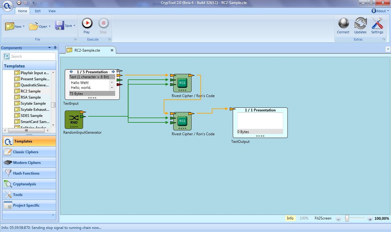Click the TextInput text scroll down arrow
391x232 pixels.
[112, 88]
